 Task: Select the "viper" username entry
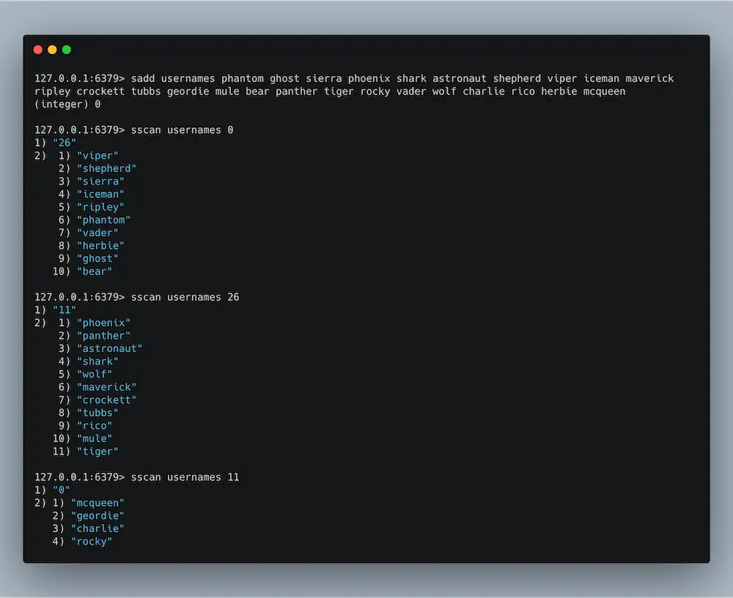click(97, 155)
